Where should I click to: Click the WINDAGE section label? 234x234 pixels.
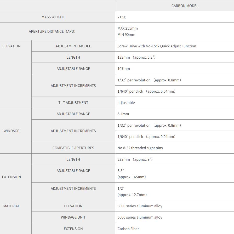pos(11,131)
